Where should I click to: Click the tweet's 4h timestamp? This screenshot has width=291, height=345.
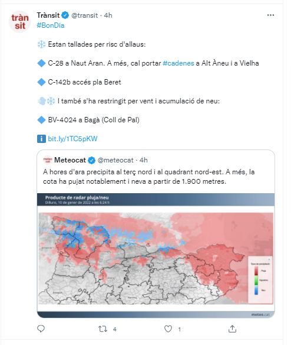pyautogui.click(x=108, y=15)
